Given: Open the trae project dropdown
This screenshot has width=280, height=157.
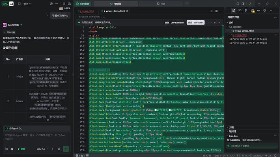Looking at the screenshot, I should (x=27, y=4).
